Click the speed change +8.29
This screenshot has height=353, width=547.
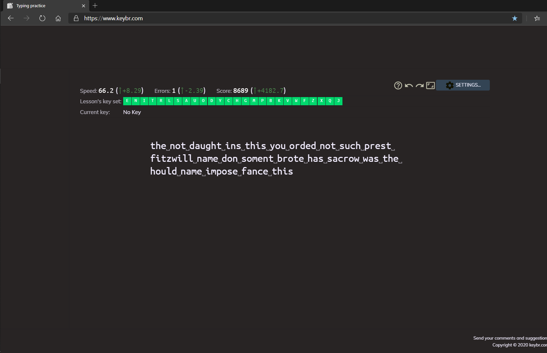click(x=130, y=91)
